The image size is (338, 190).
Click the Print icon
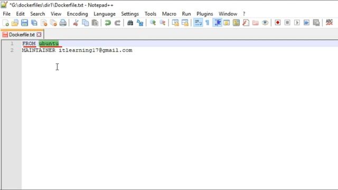point(63,23)
